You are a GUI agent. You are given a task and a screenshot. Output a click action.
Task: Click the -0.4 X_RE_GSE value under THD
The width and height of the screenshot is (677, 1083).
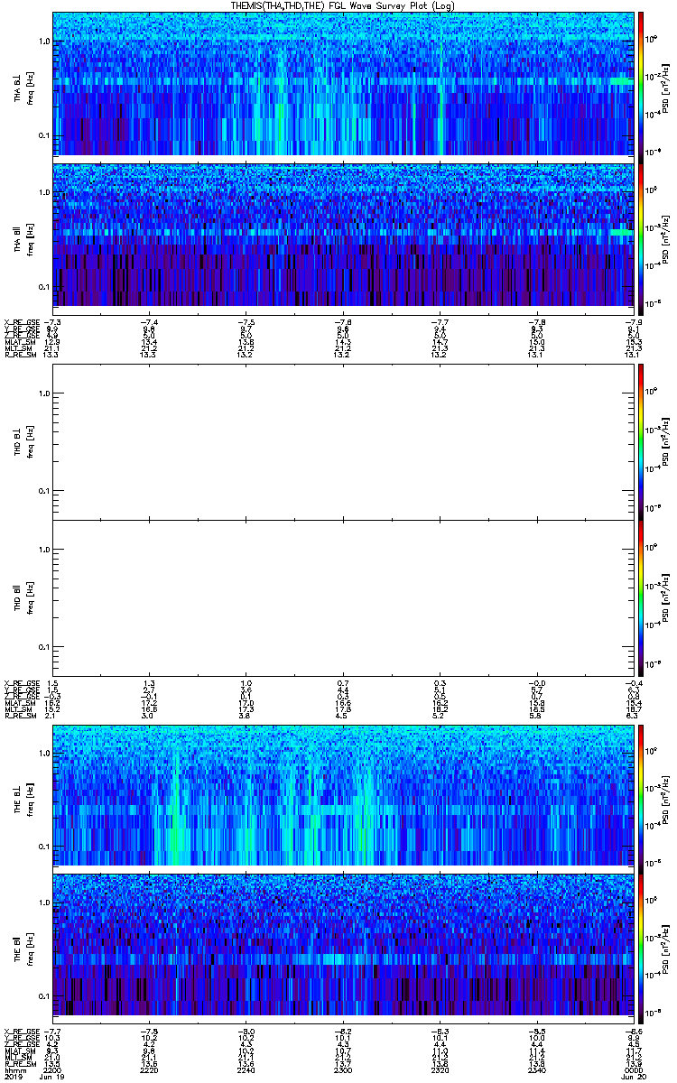[x=633, y=684]
